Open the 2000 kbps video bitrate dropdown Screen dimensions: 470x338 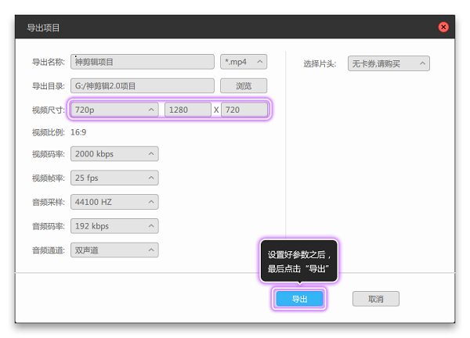pyautogui.click(x=114, y=154)
